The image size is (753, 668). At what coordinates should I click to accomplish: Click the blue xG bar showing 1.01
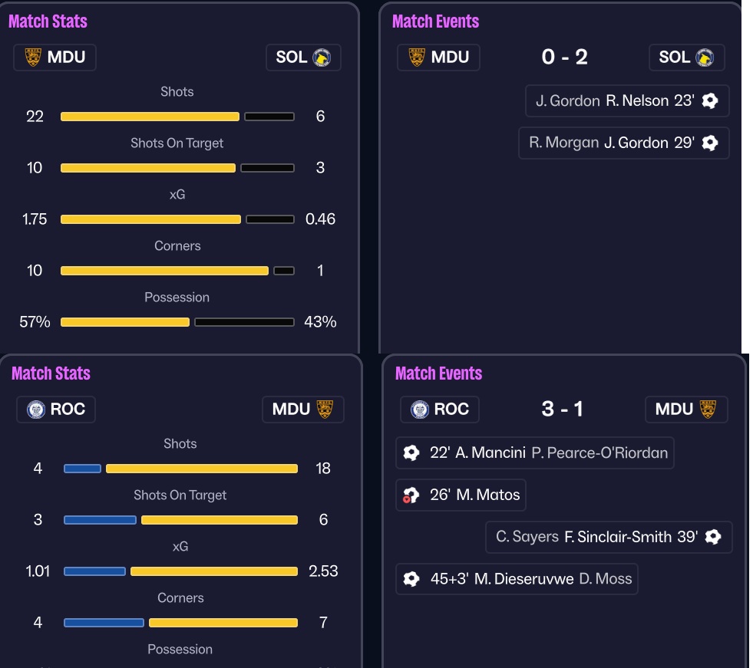click(x=94, y=571)
